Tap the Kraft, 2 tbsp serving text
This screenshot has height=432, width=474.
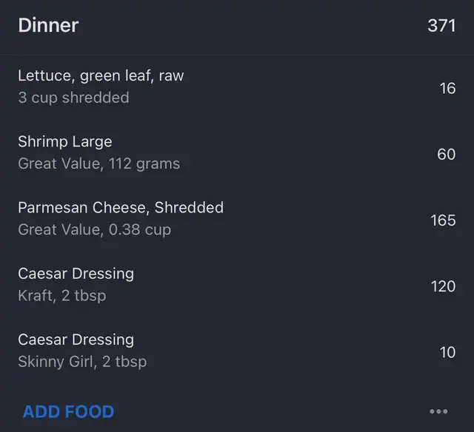pos(62,296)
